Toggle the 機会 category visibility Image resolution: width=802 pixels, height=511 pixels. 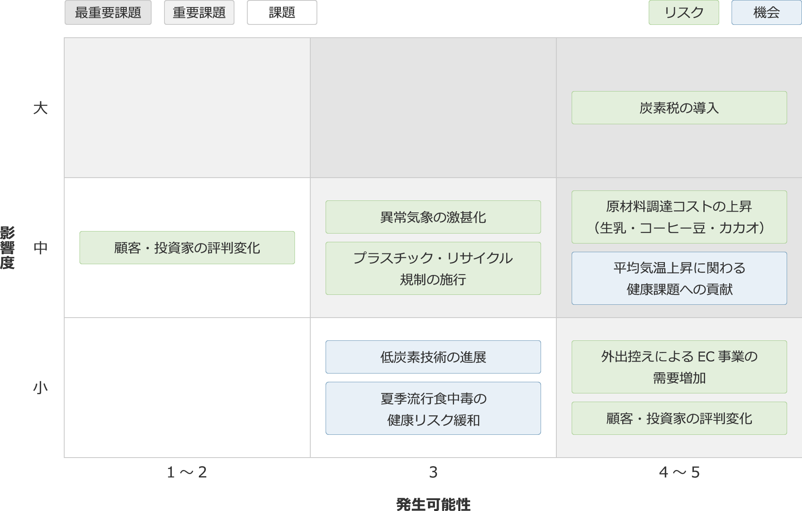point(766,13)
